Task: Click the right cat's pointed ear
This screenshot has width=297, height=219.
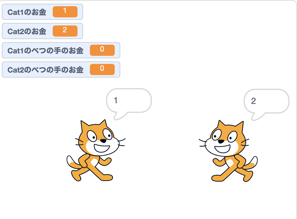Action: pos(240,126)
